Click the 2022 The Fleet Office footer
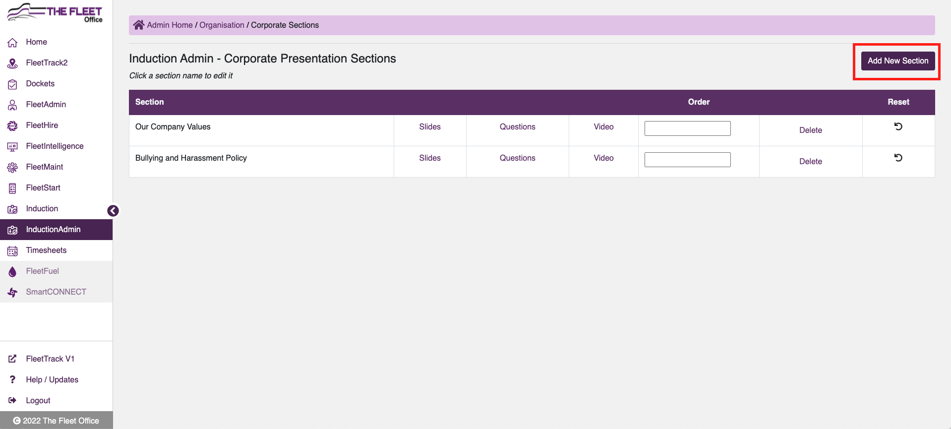This screenshot has width=951, height=429. click(56, 421)
